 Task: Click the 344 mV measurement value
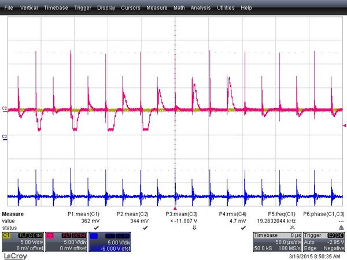(x=139, y=221)
